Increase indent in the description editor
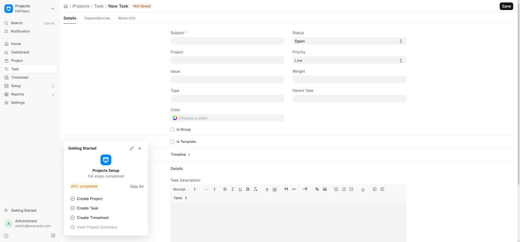This screenshot has width=520, height=242. click(x=382, y=189)
